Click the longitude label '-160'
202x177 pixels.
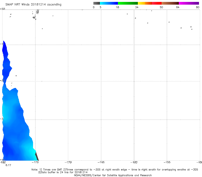click(134, 162)
